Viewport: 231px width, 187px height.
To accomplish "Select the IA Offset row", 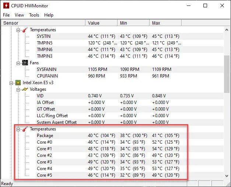I will (130, 103).
